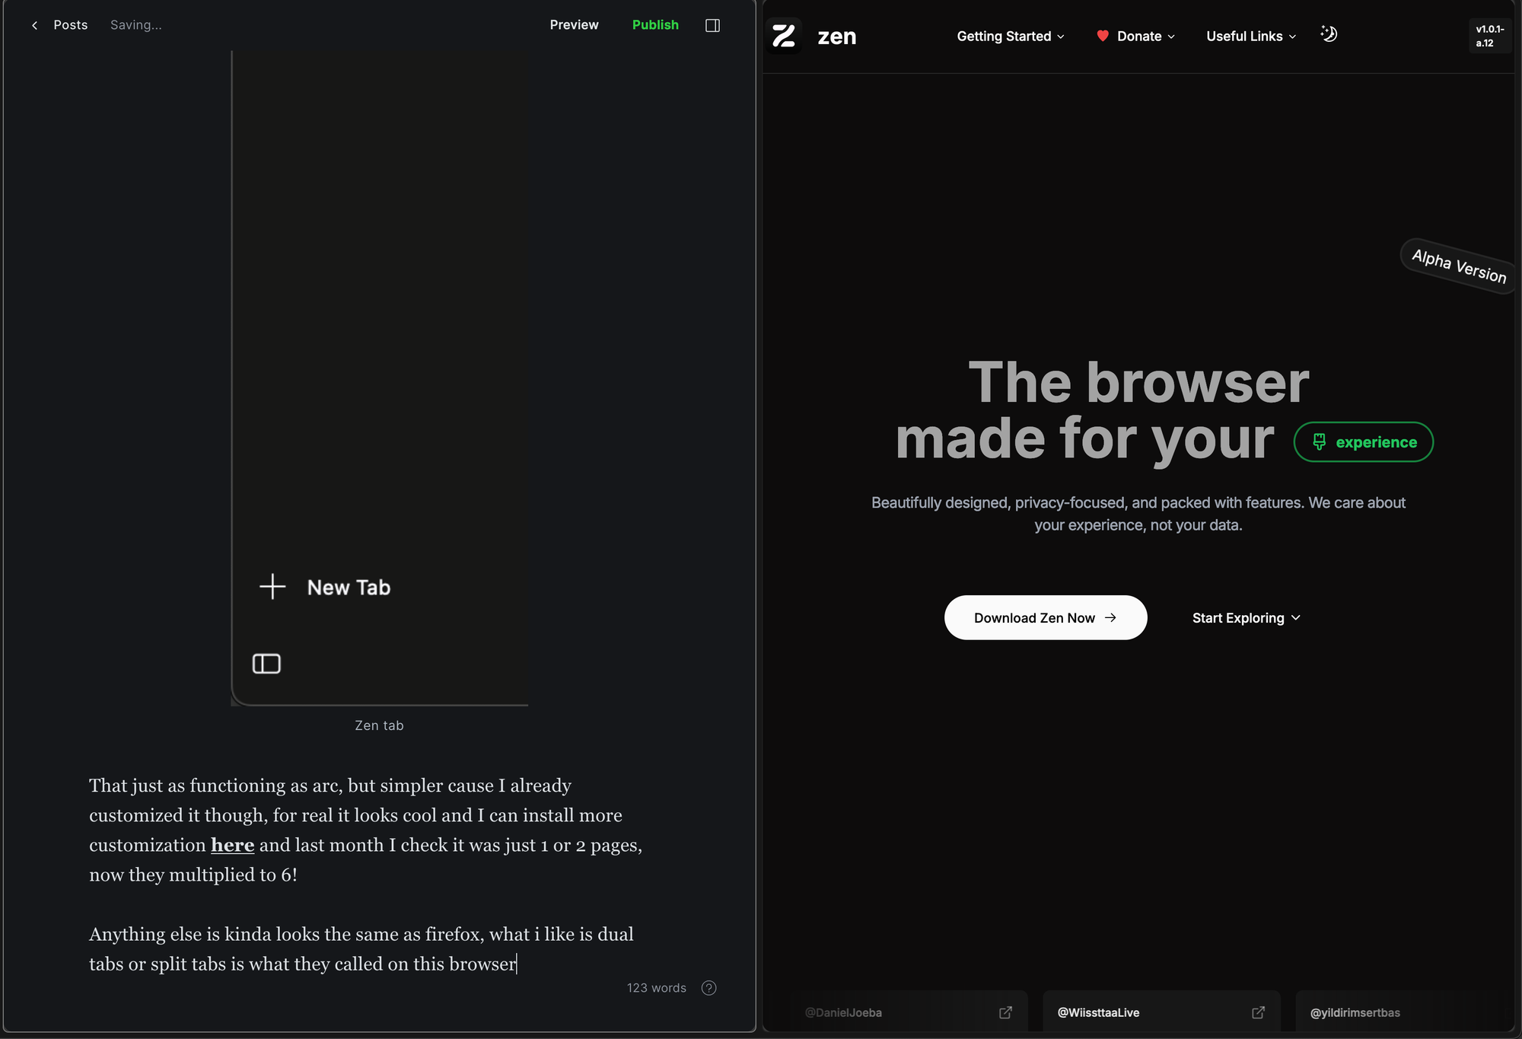
Task: Click the Zen logo icon
Action: pyautogui.click(x=784, y=36)
